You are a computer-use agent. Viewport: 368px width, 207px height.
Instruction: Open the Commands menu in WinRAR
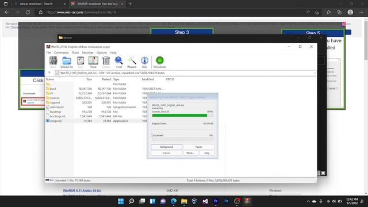click(x=62, y=52)
